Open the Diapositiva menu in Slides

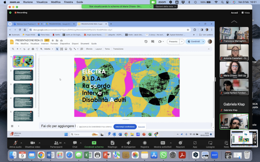point(65,44)
